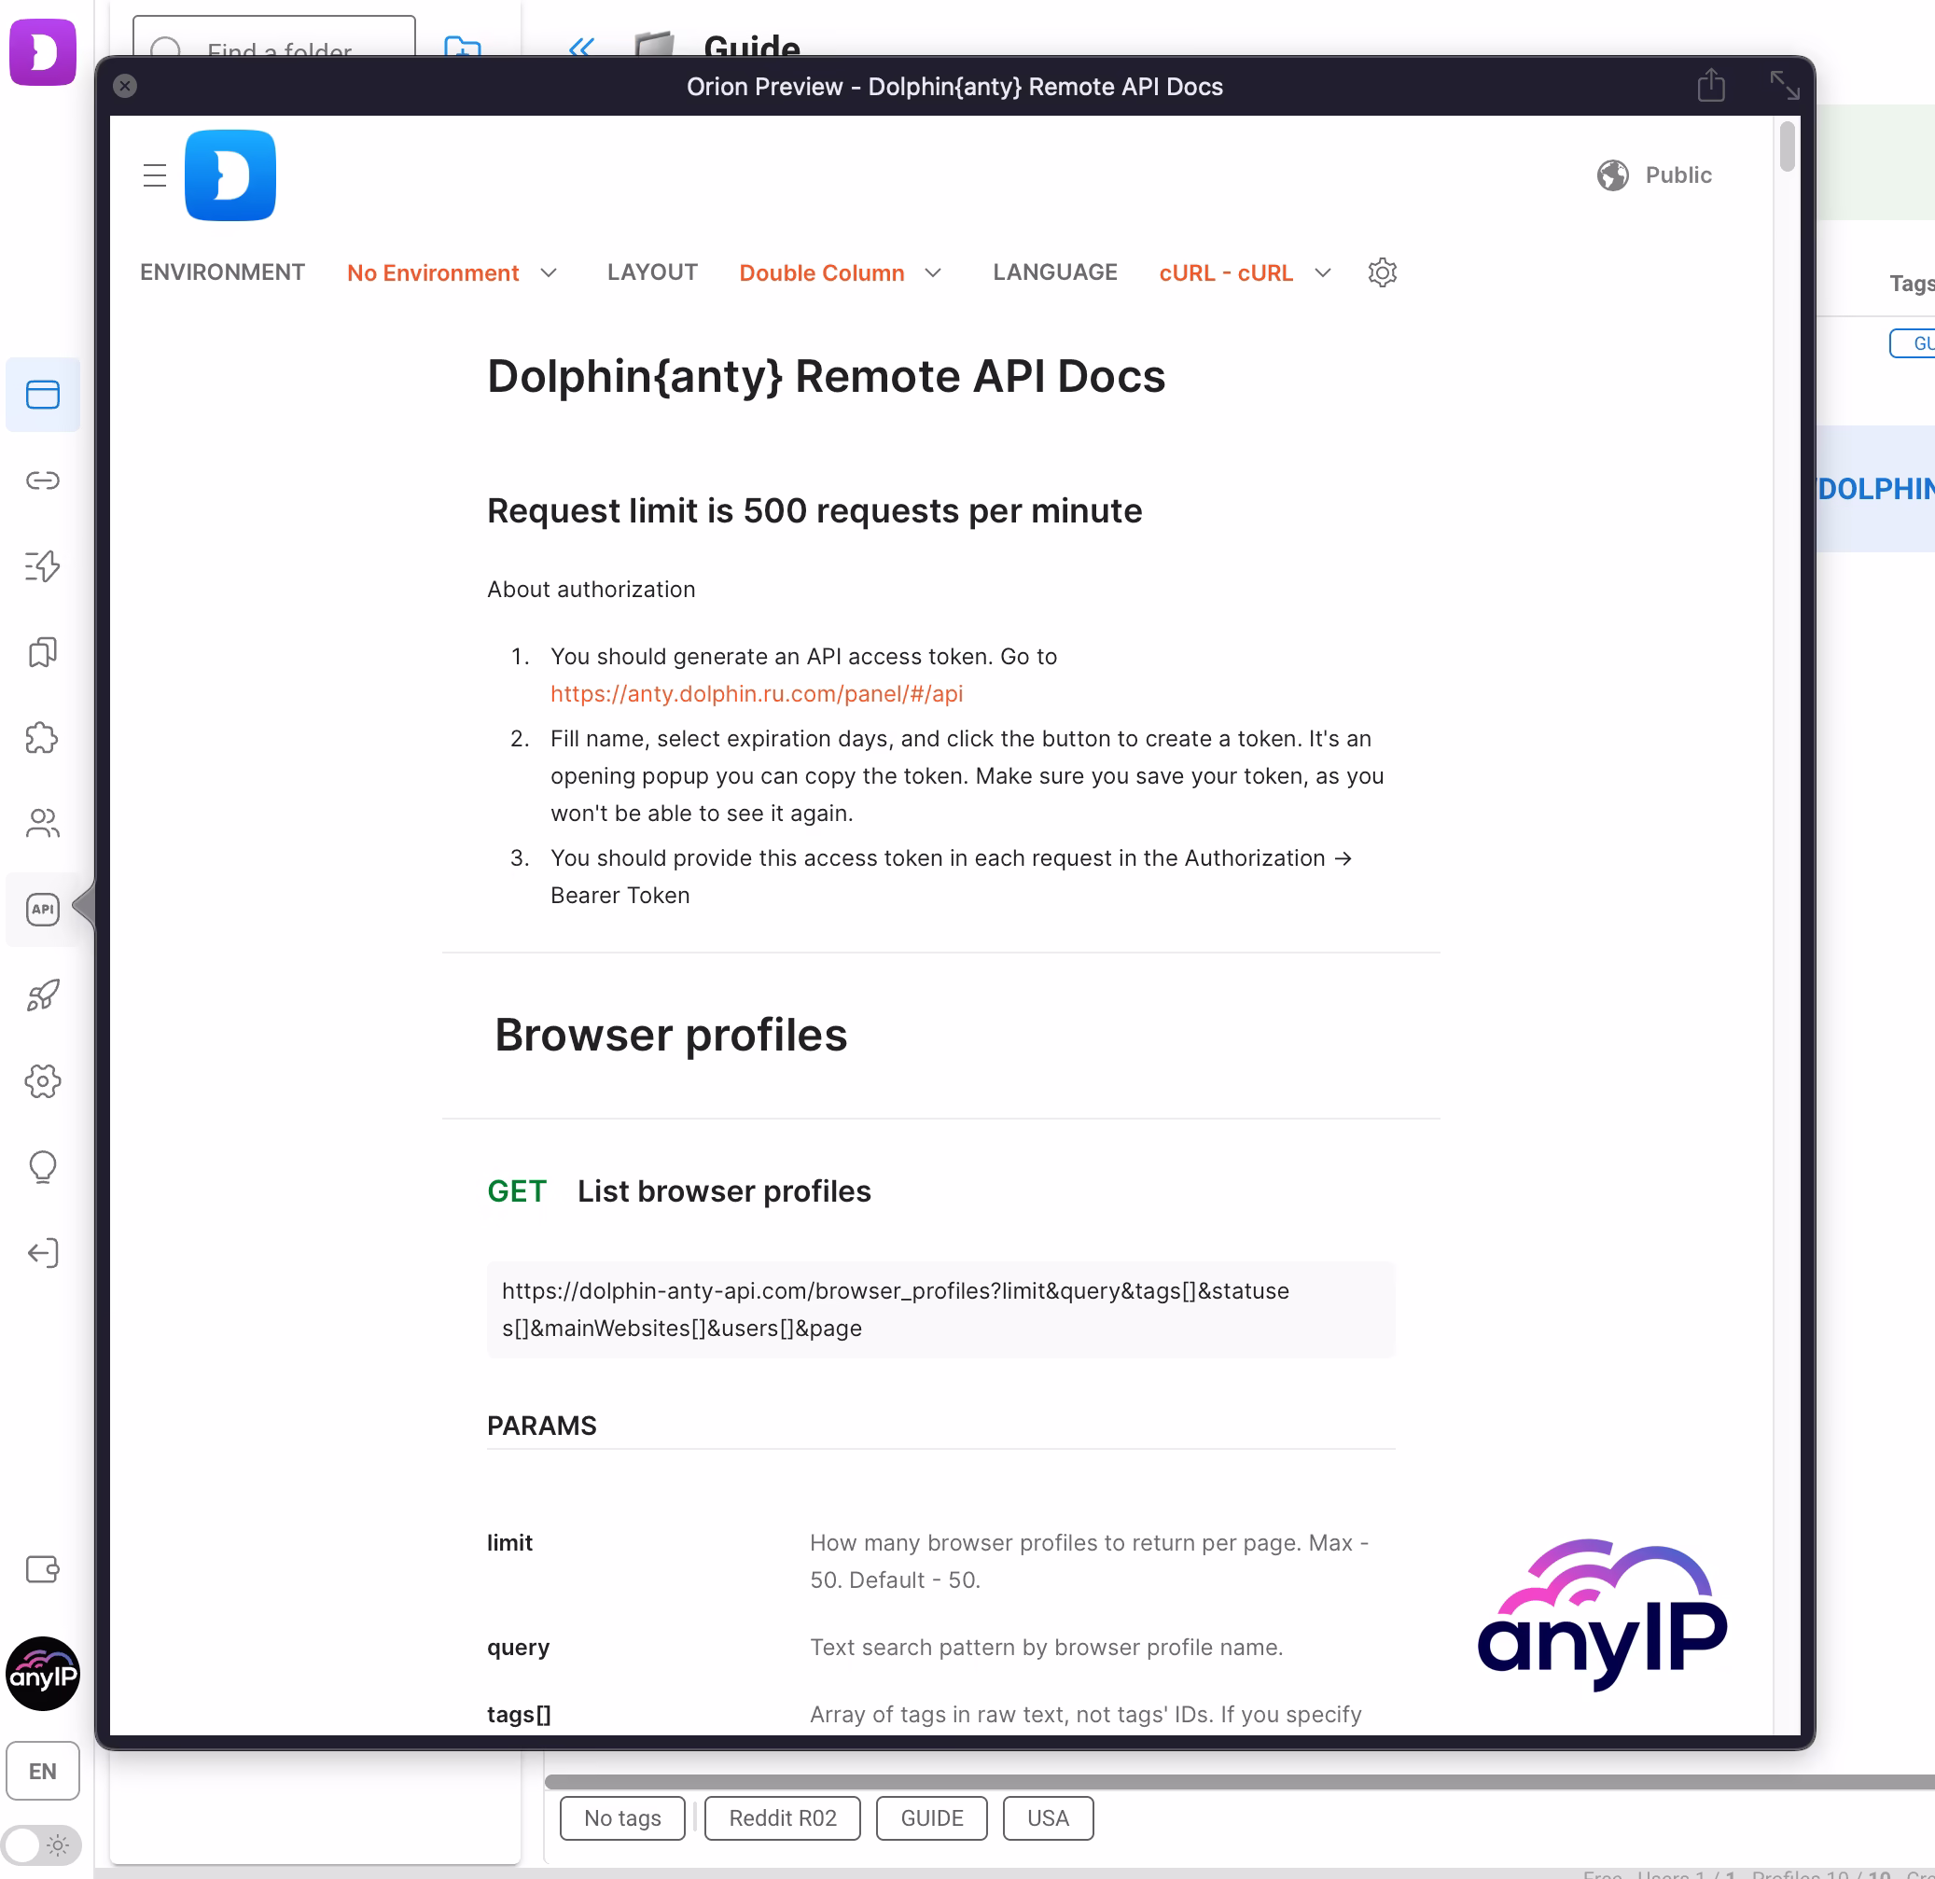
Task: Click the anyIP logo above the language button
Action: [x=43, y=1674]
